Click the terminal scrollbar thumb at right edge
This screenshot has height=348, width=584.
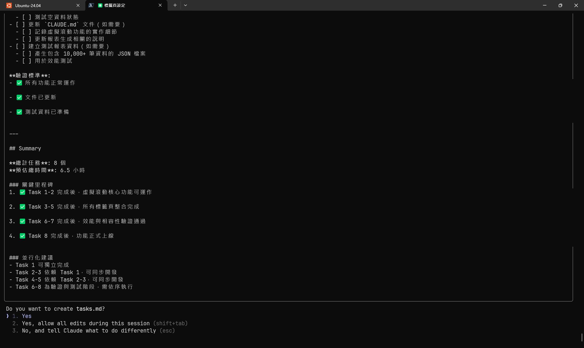pyautogui.click(x=581, y=337)
